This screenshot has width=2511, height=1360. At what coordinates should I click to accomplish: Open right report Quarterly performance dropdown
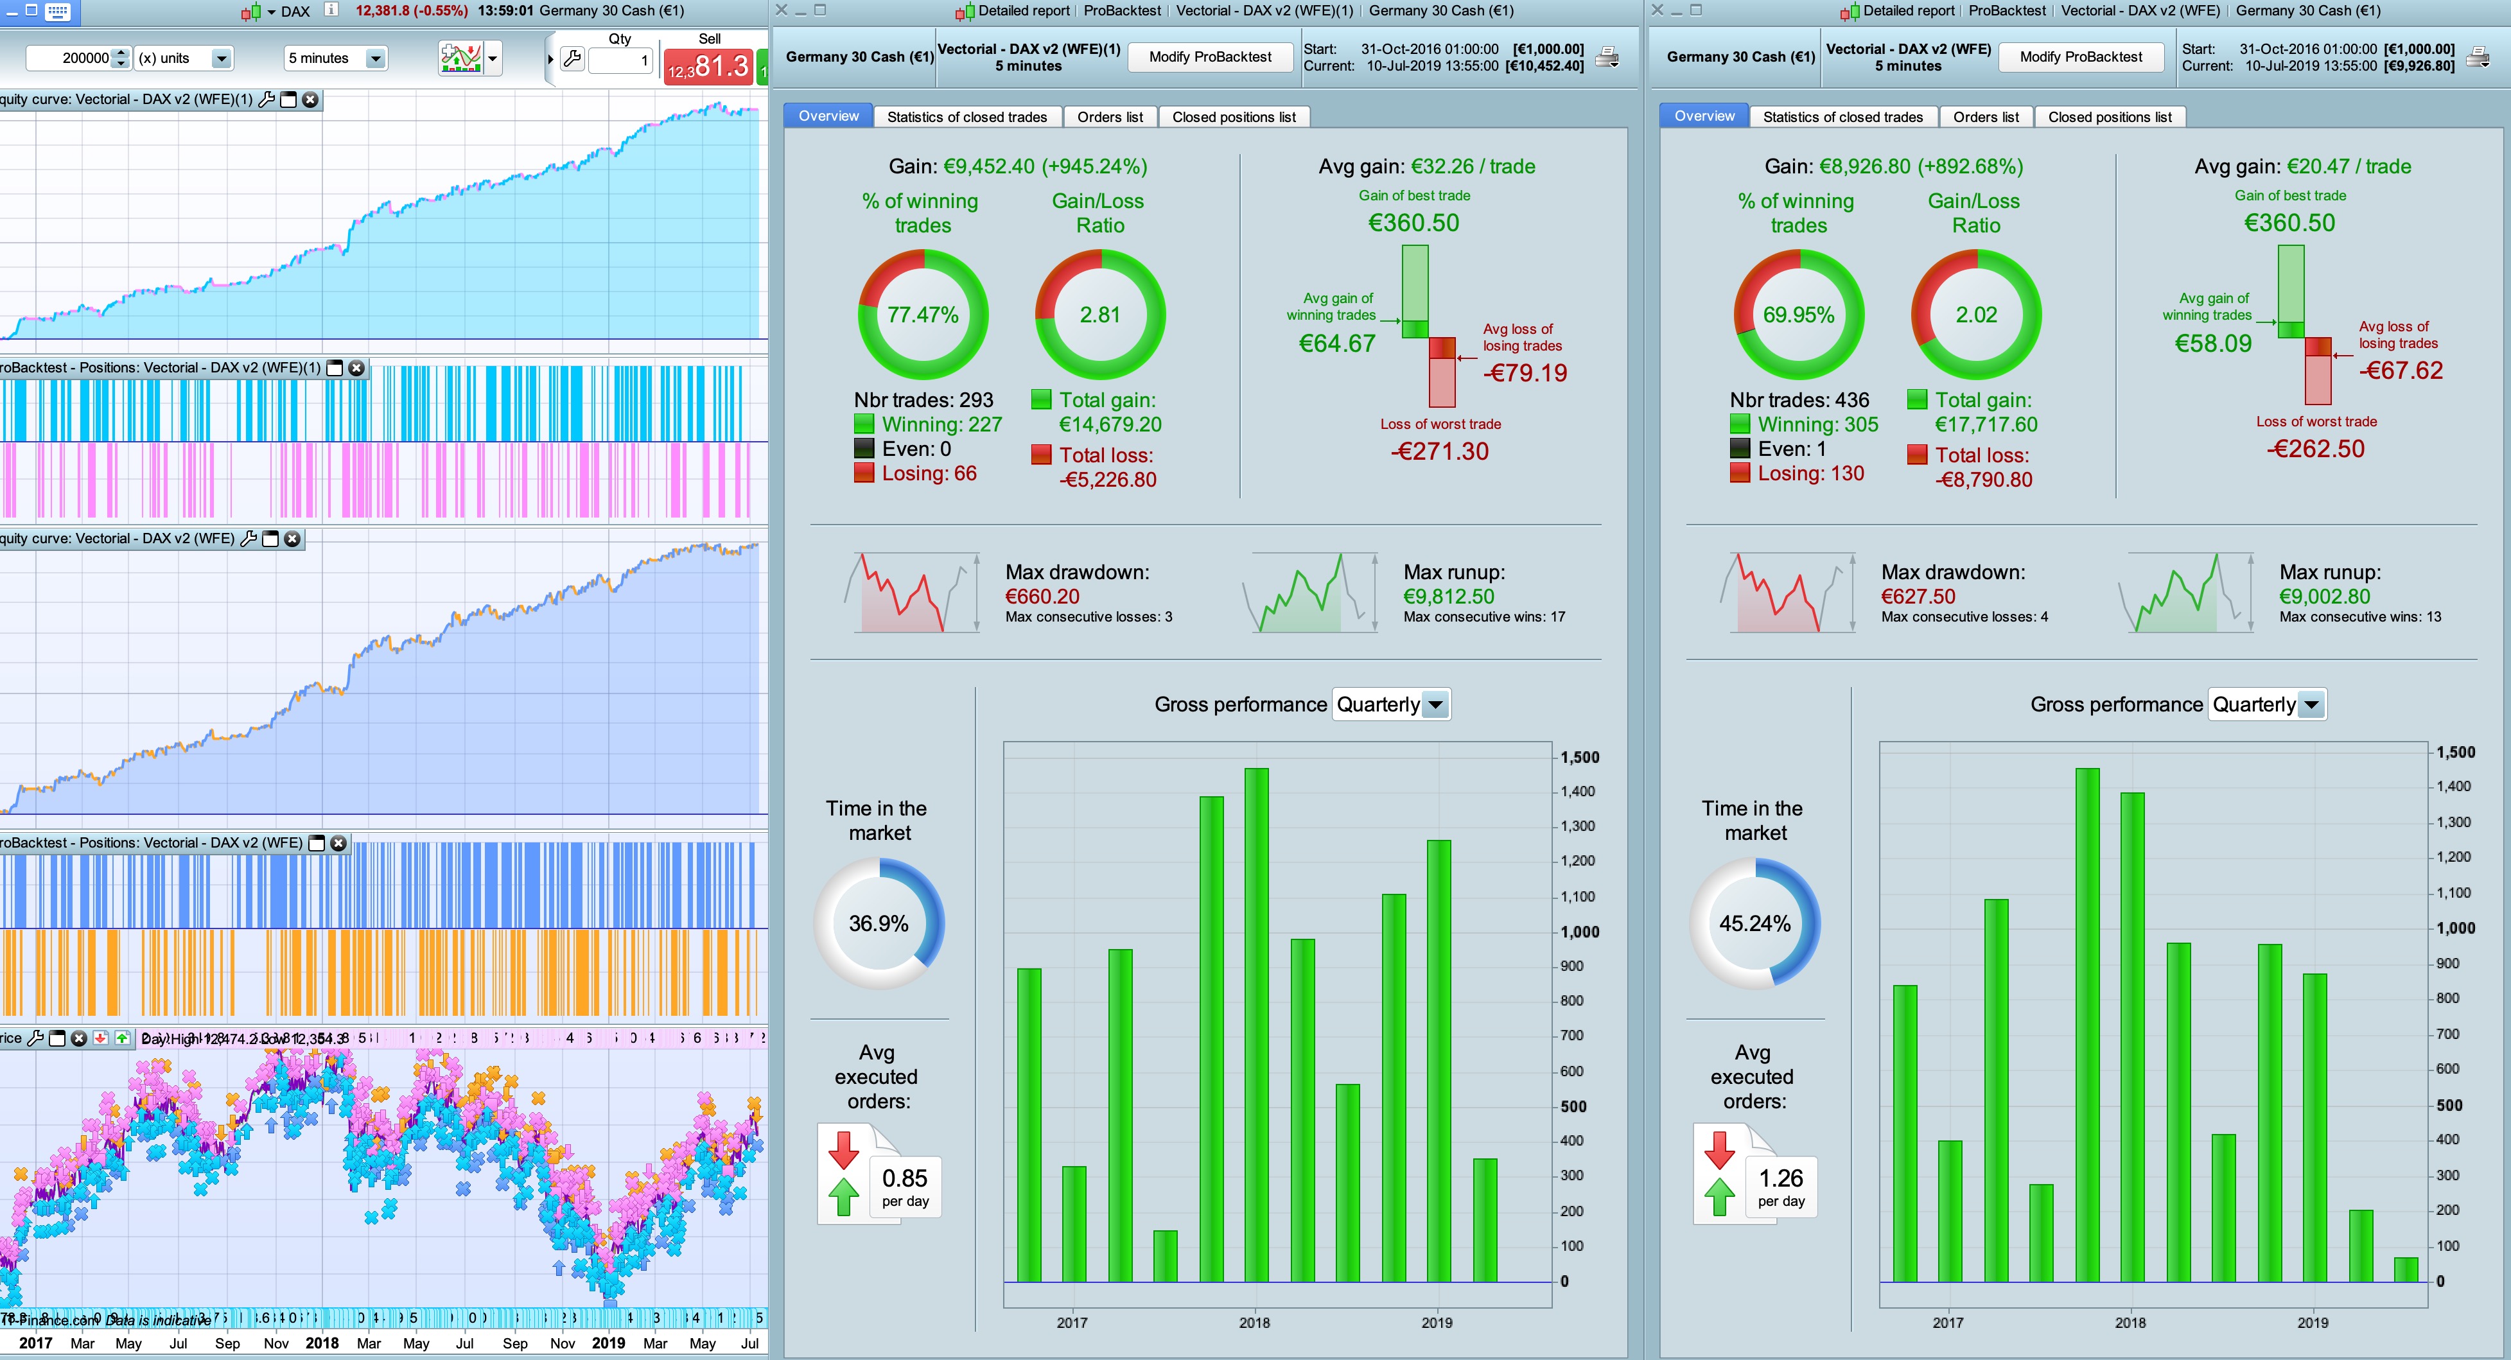(2311, 705)
